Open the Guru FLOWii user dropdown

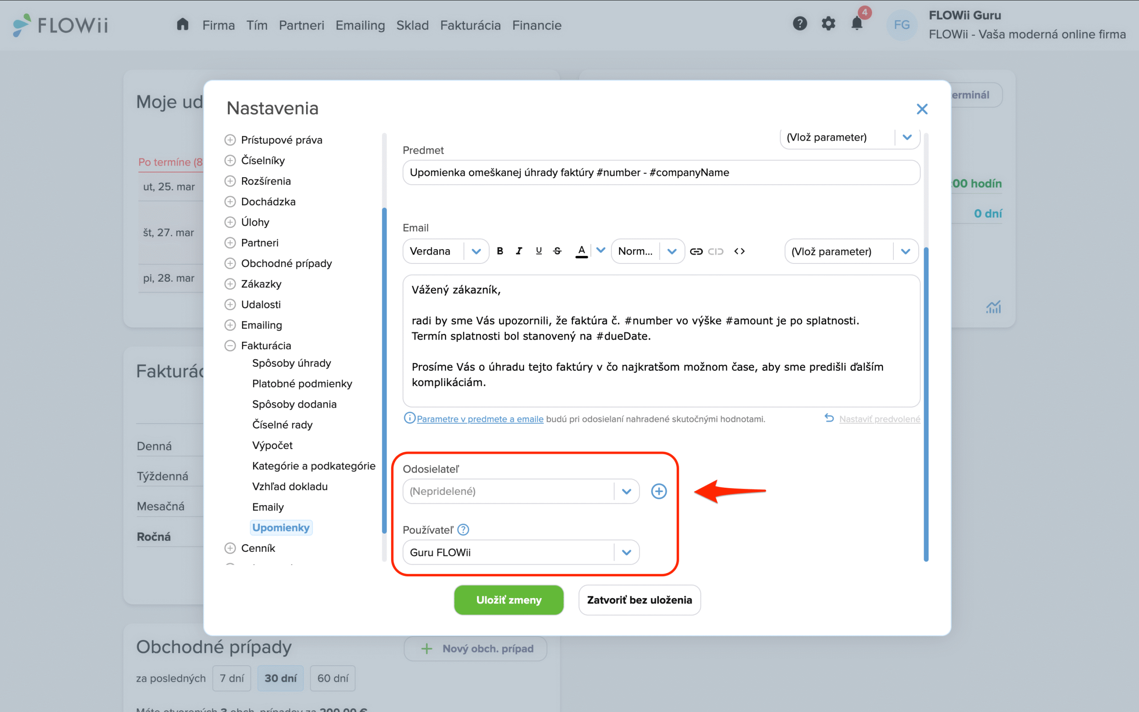(626, 552)
